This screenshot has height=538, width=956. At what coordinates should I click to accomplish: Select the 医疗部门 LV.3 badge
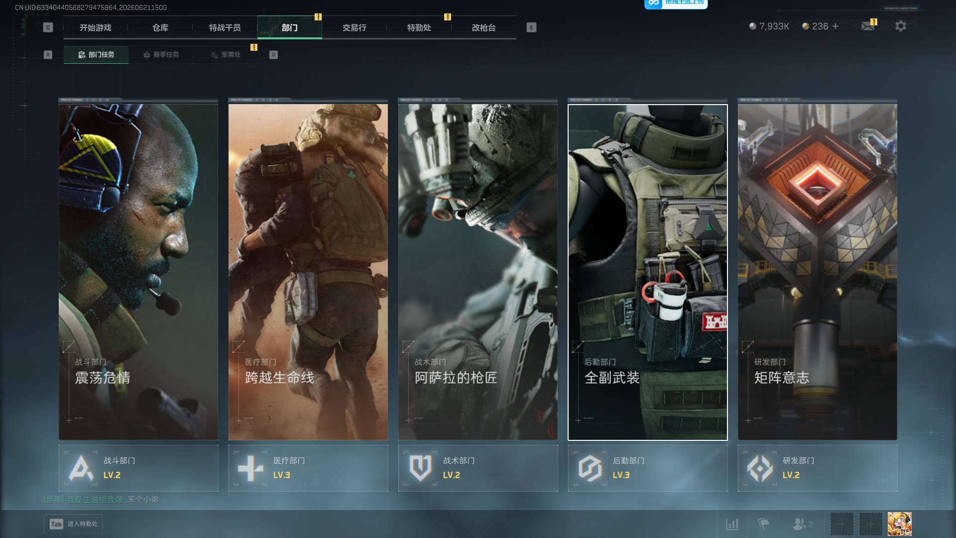(308, 468)
